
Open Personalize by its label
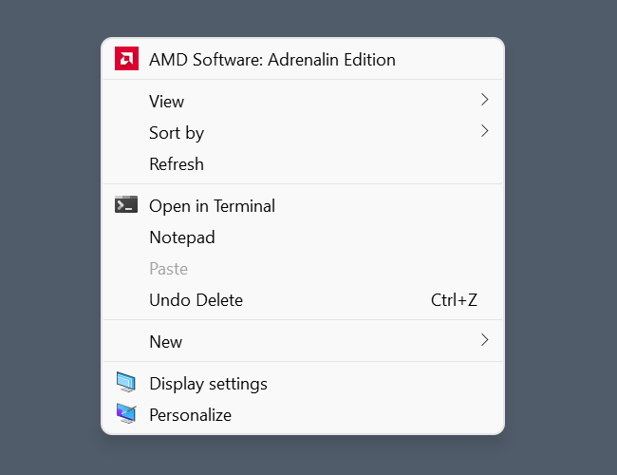(190, 415)
